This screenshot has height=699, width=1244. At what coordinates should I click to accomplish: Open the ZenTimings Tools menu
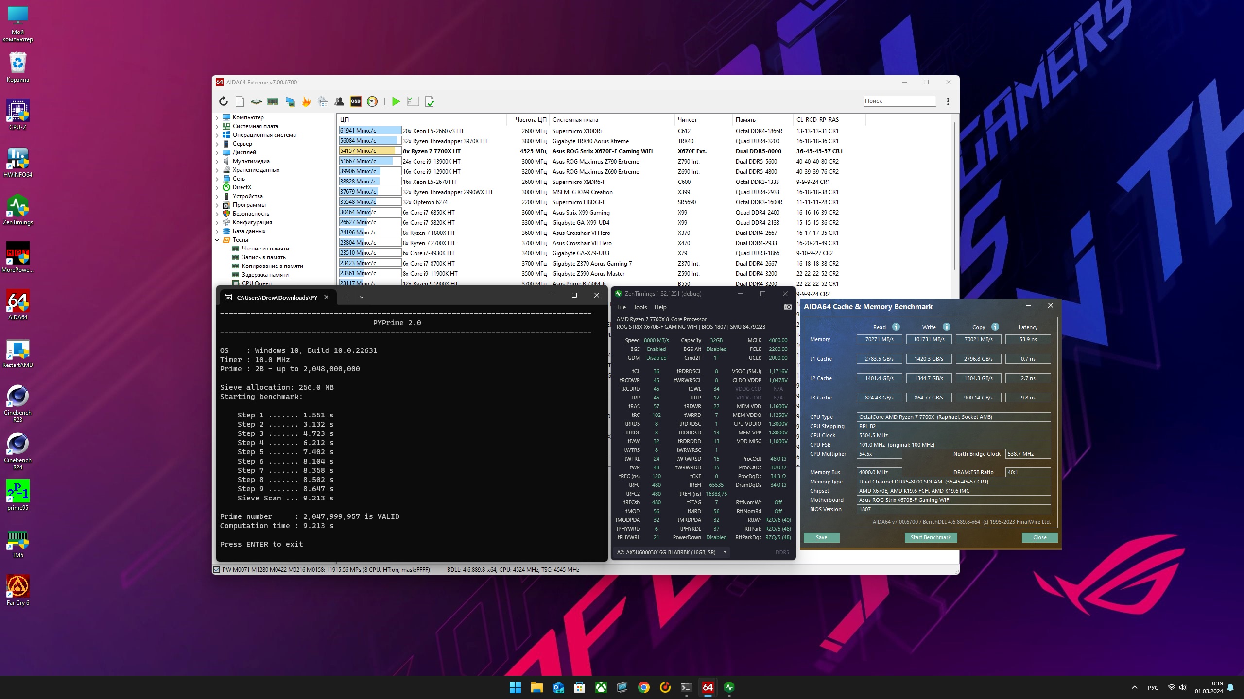(x=640, y=307)
